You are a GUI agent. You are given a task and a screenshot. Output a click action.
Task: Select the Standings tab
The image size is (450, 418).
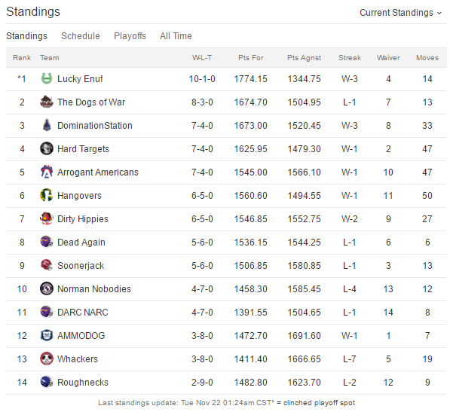click(26, 36)
